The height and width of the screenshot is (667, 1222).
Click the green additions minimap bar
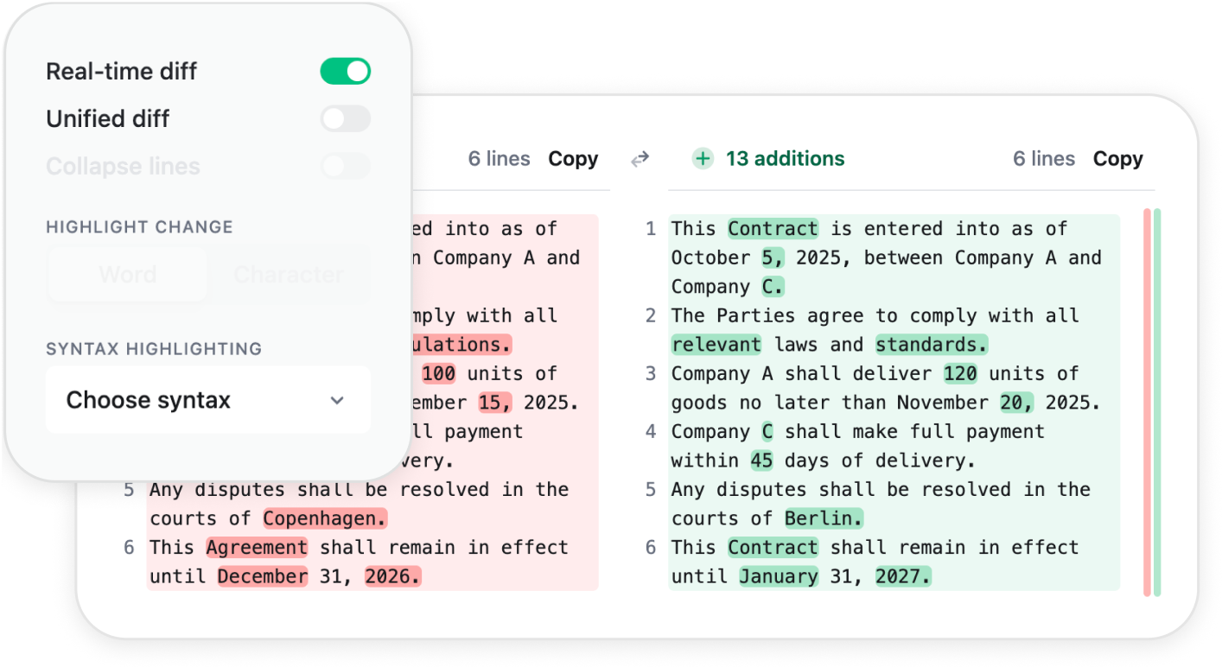(x=1157, y=402)
